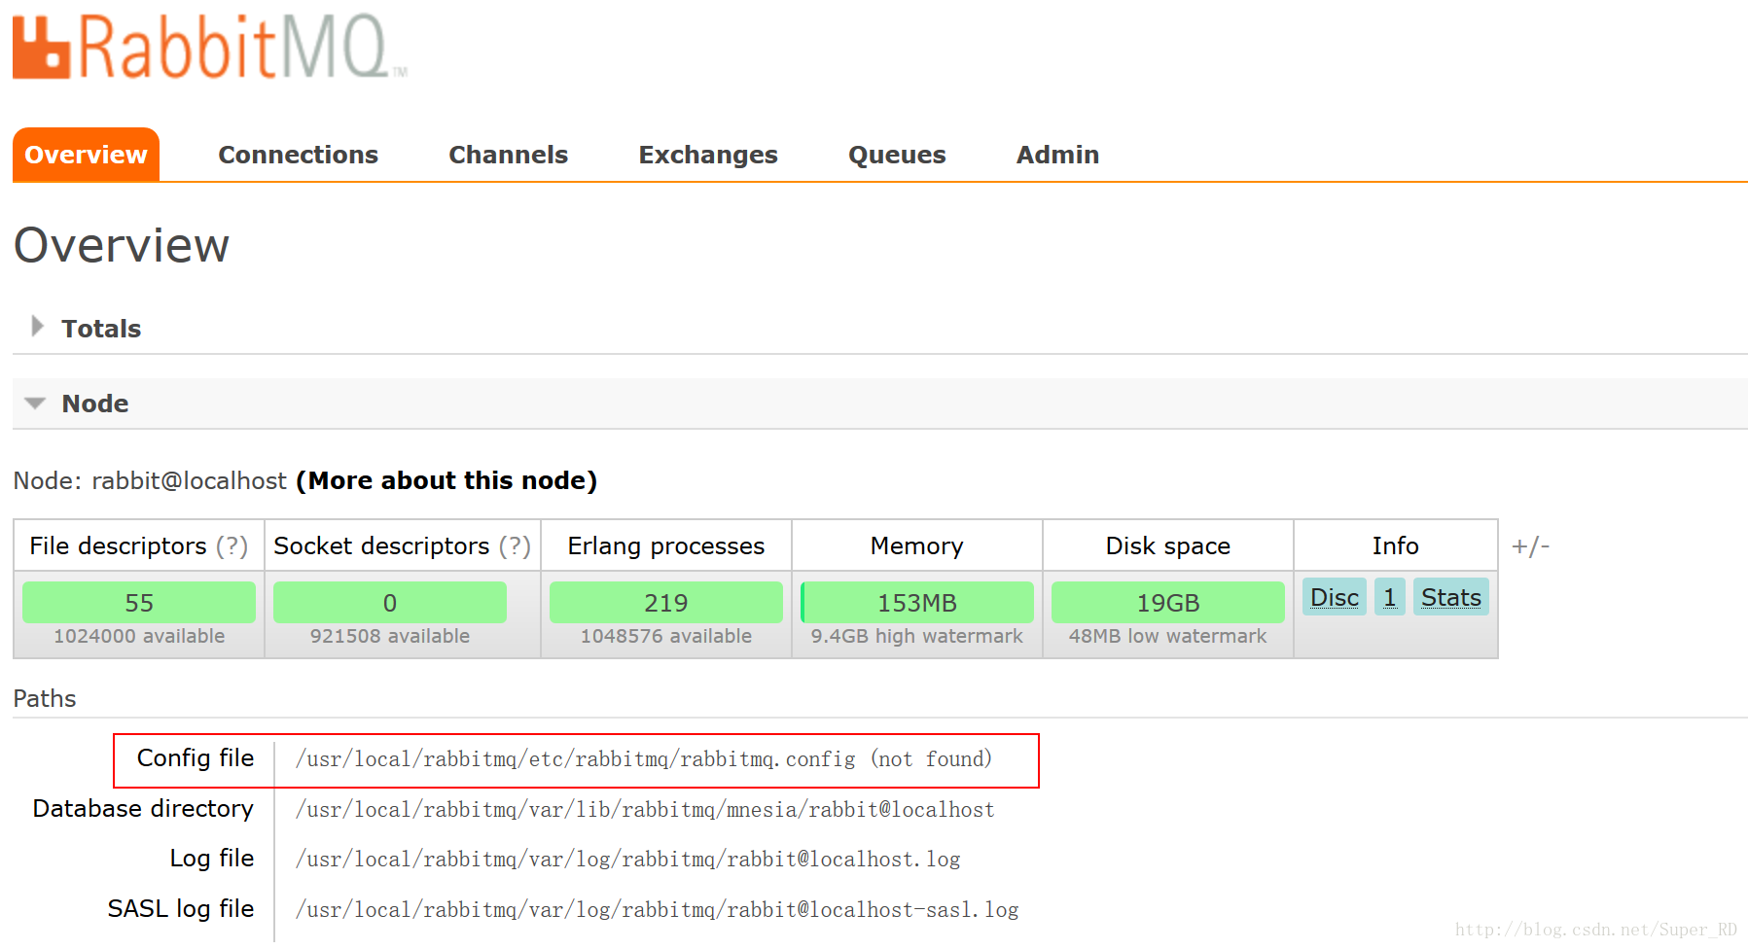Viewport: 1748px width, 949px height.
Task: Open the Overview tab
Action: point(86,155)
